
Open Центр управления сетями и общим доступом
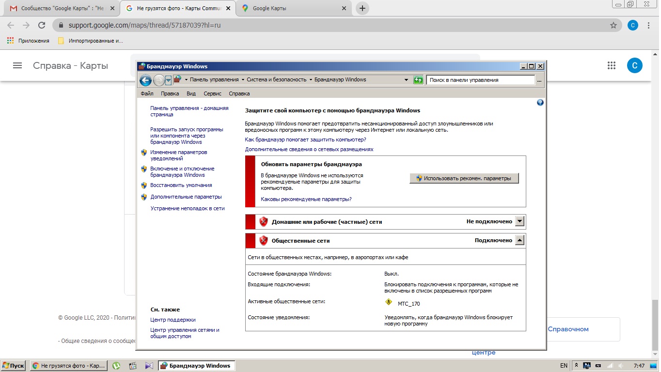(185, 333)
